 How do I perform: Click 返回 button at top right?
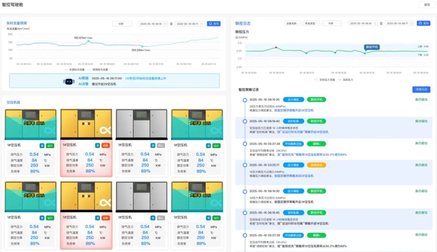[x=426, y=5]
